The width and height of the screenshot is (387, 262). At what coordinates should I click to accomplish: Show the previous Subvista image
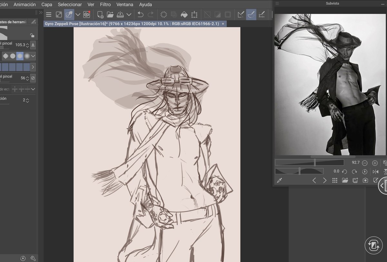coord(314,180)
